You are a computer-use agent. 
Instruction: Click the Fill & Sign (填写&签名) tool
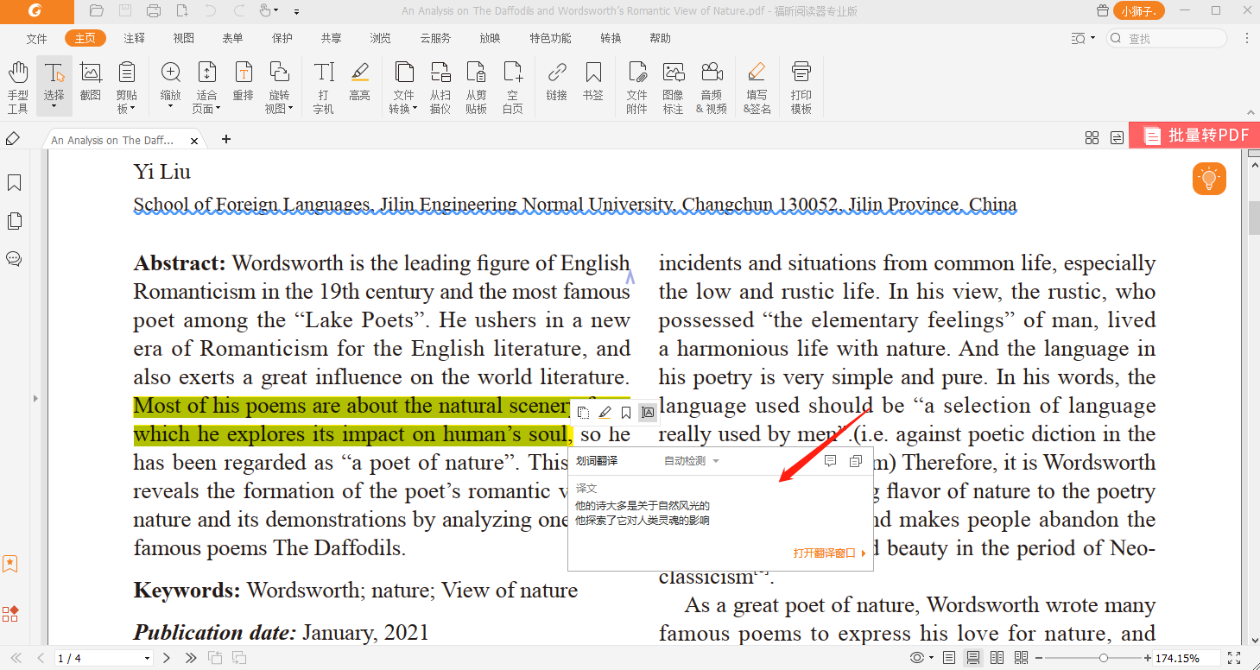coord(757,86)
